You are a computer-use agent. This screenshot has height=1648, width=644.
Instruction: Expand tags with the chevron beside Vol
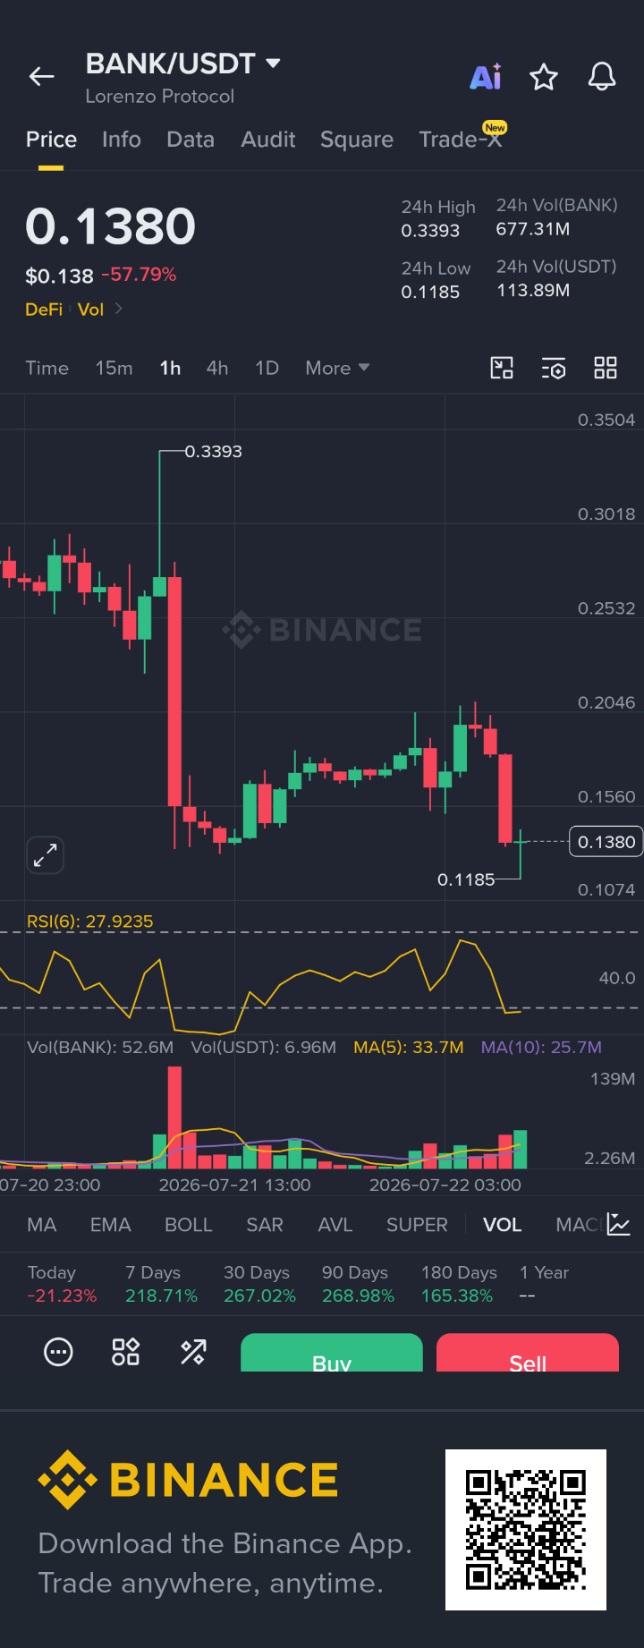pos(119,309)
